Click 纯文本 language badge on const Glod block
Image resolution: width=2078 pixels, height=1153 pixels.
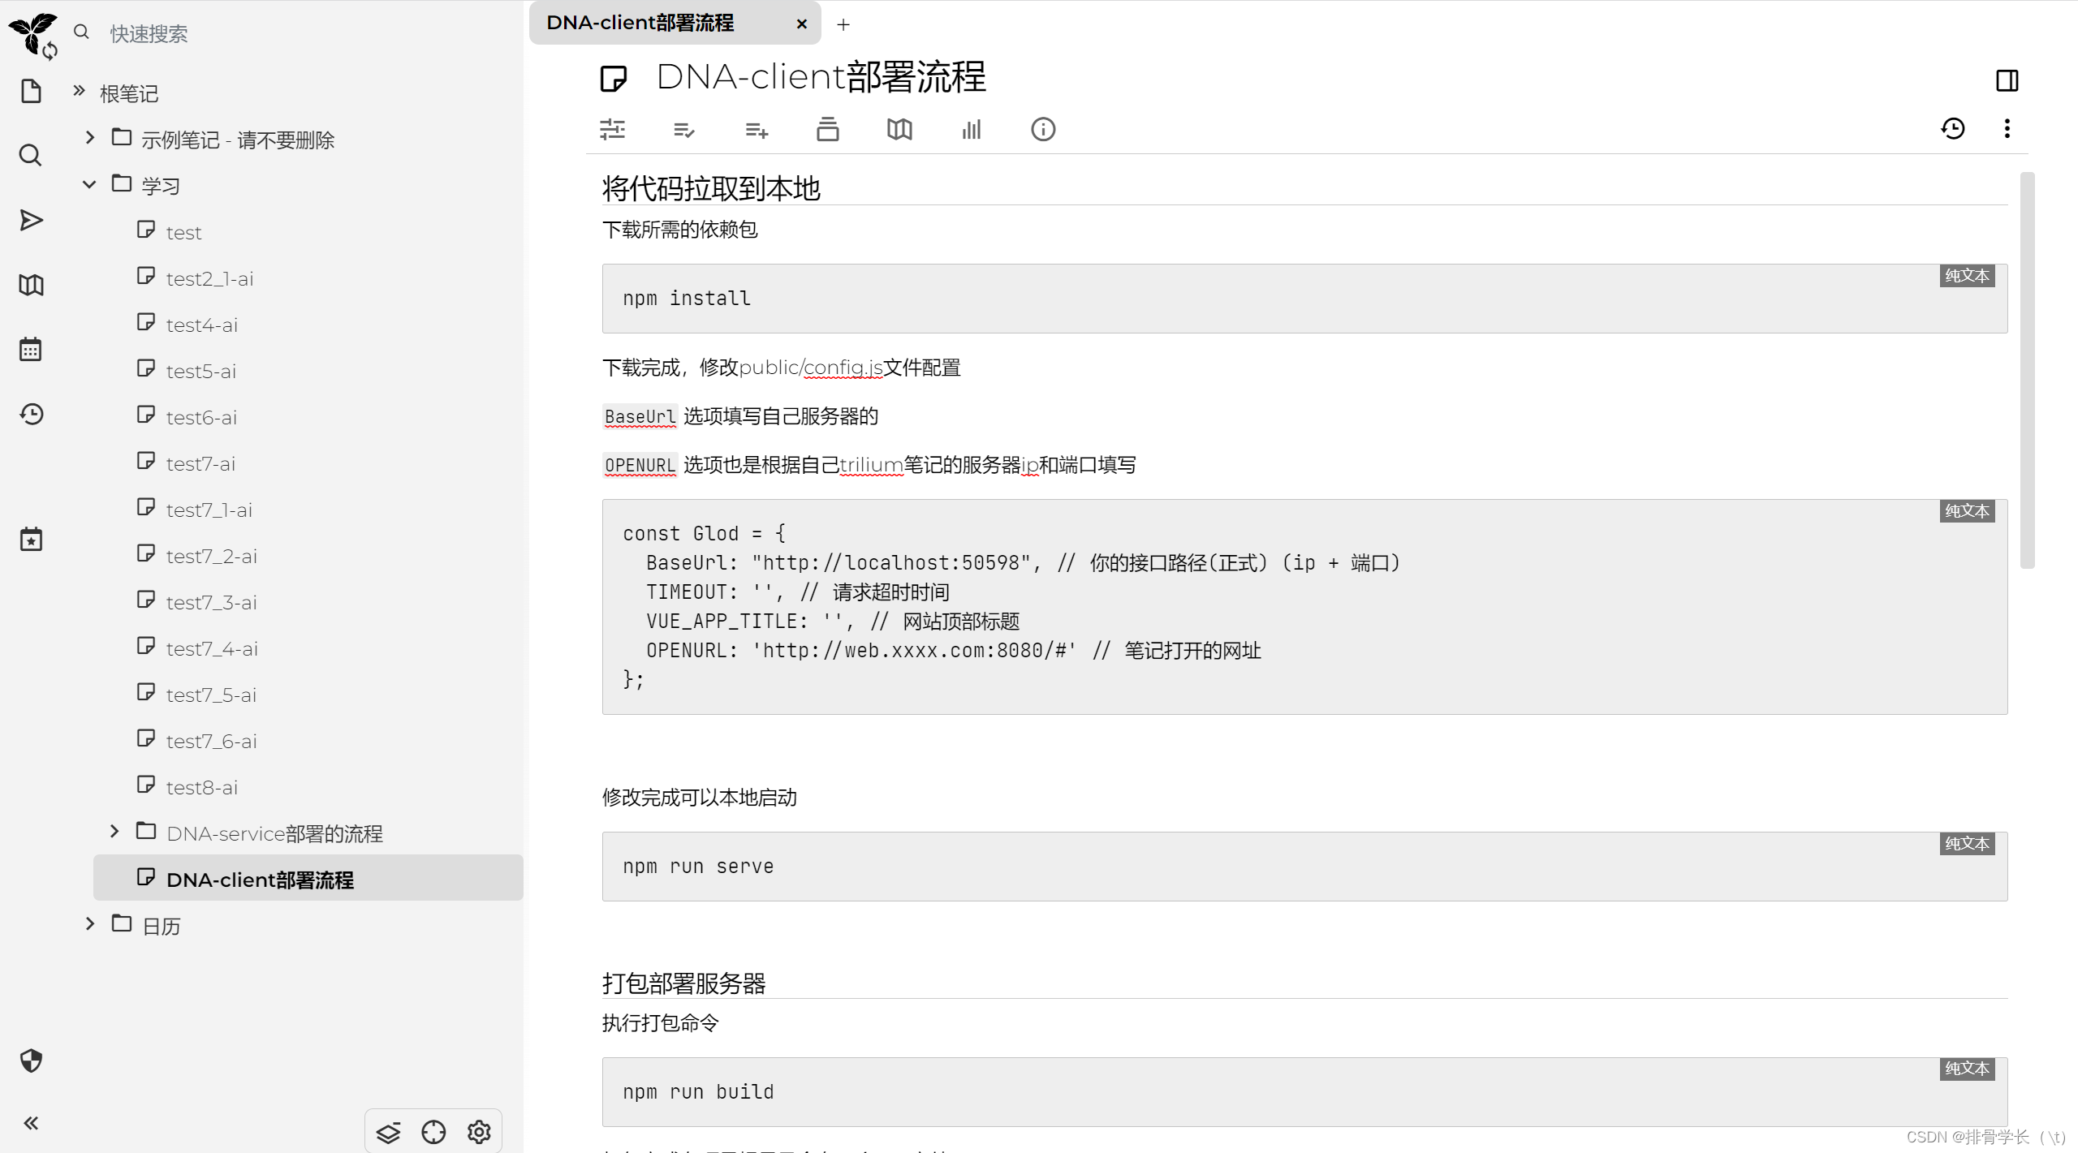click(1967, 510)
